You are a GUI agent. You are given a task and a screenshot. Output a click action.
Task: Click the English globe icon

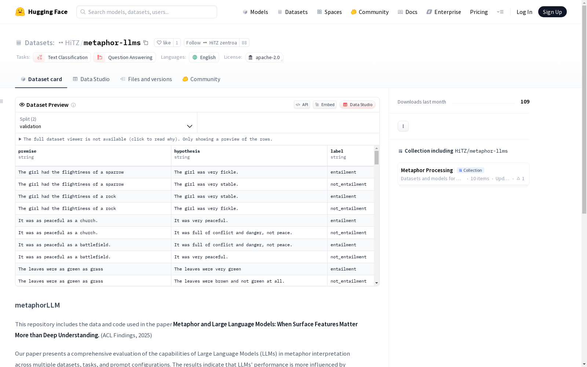[195, 57]
